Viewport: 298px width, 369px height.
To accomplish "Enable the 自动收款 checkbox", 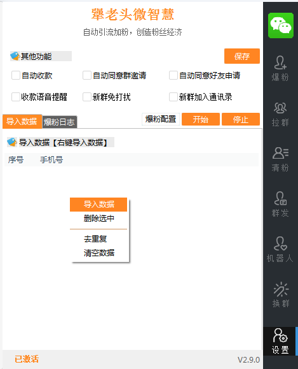I will (16, 76).
